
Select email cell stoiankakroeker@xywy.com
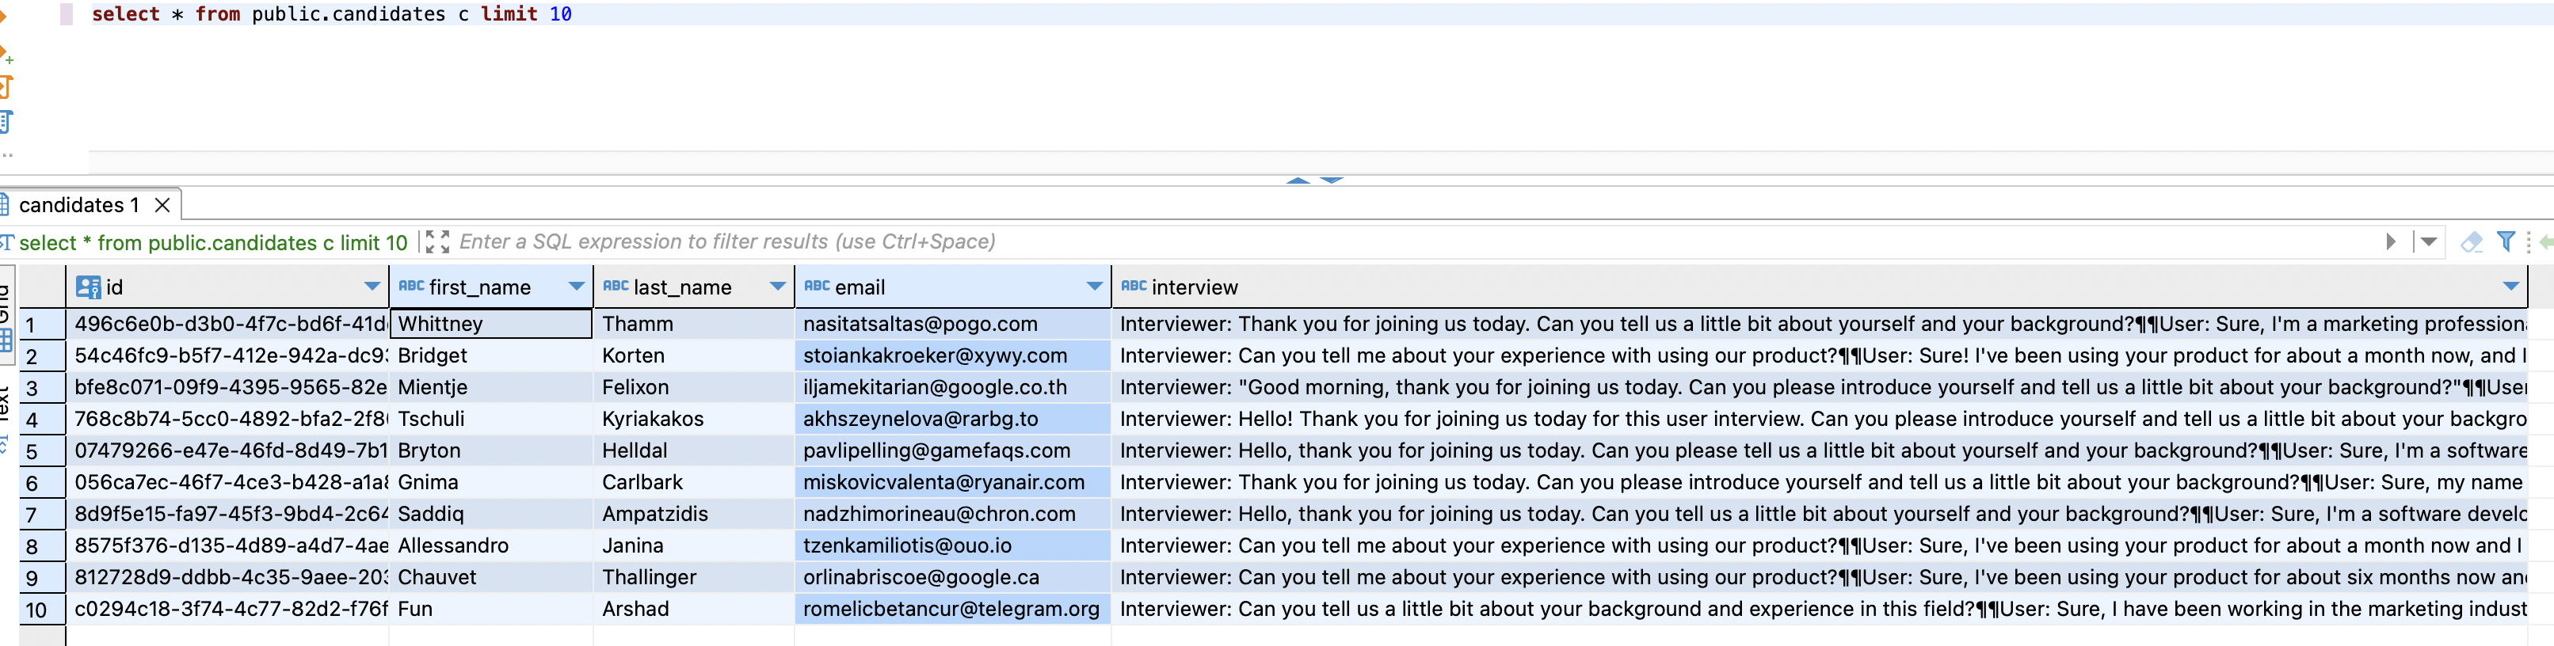click(951, 355)
